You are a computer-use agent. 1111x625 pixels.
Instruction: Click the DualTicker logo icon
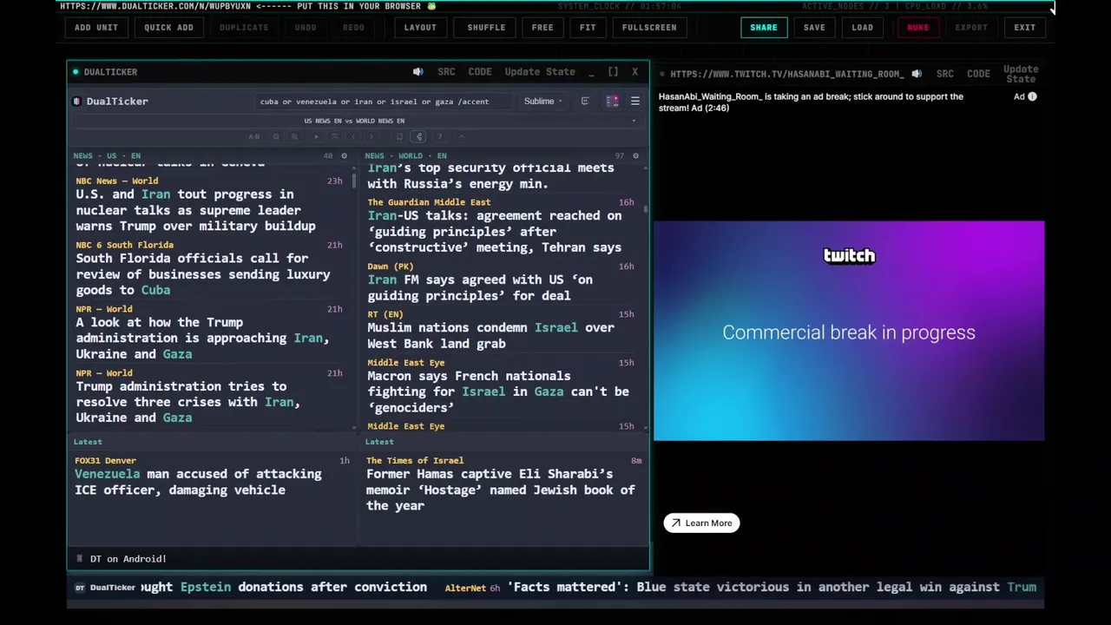[78, 102]
